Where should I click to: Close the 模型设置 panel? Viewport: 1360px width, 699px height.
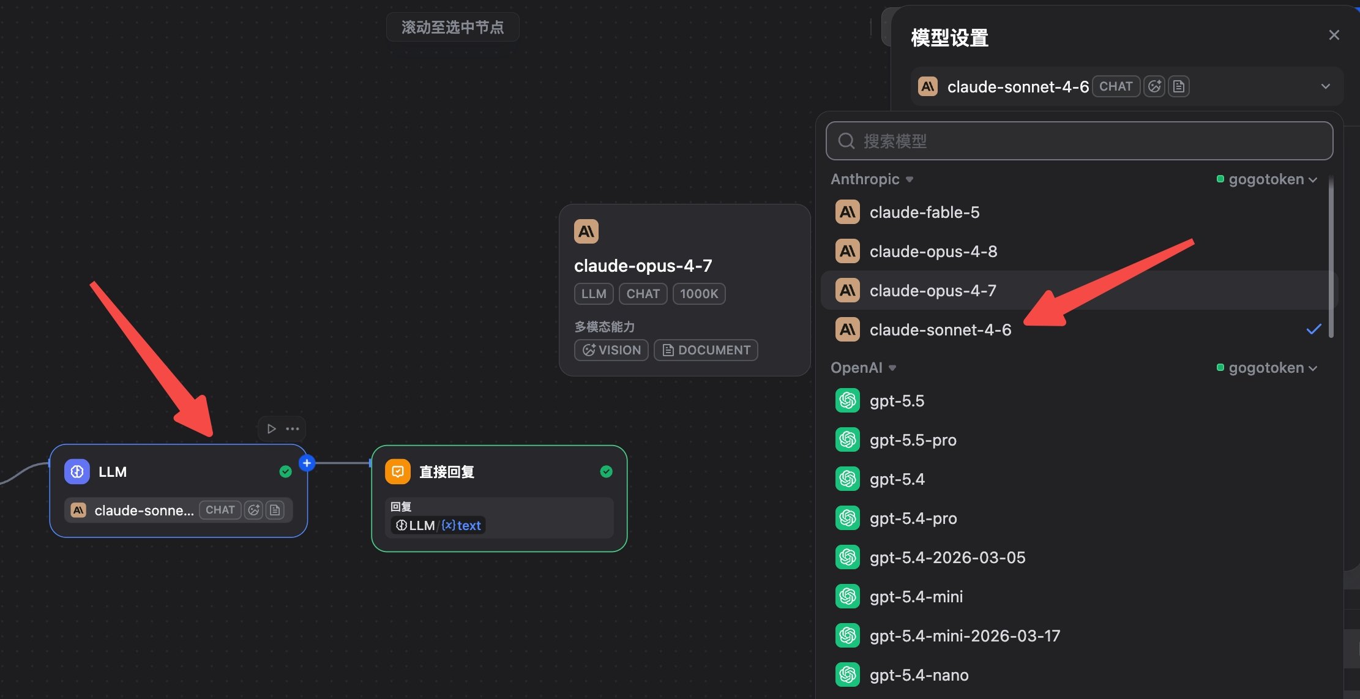[1334, 35]
